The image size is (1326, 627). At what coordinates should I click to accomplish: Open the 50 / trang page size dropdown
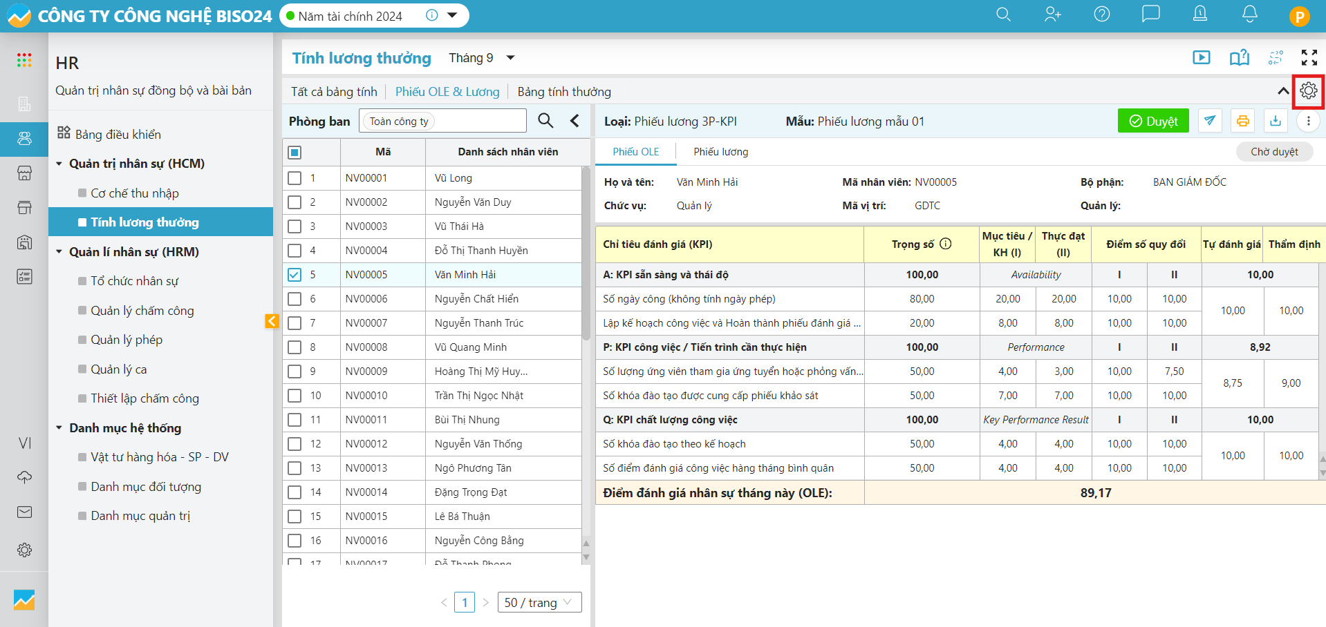tap(538, 602)
